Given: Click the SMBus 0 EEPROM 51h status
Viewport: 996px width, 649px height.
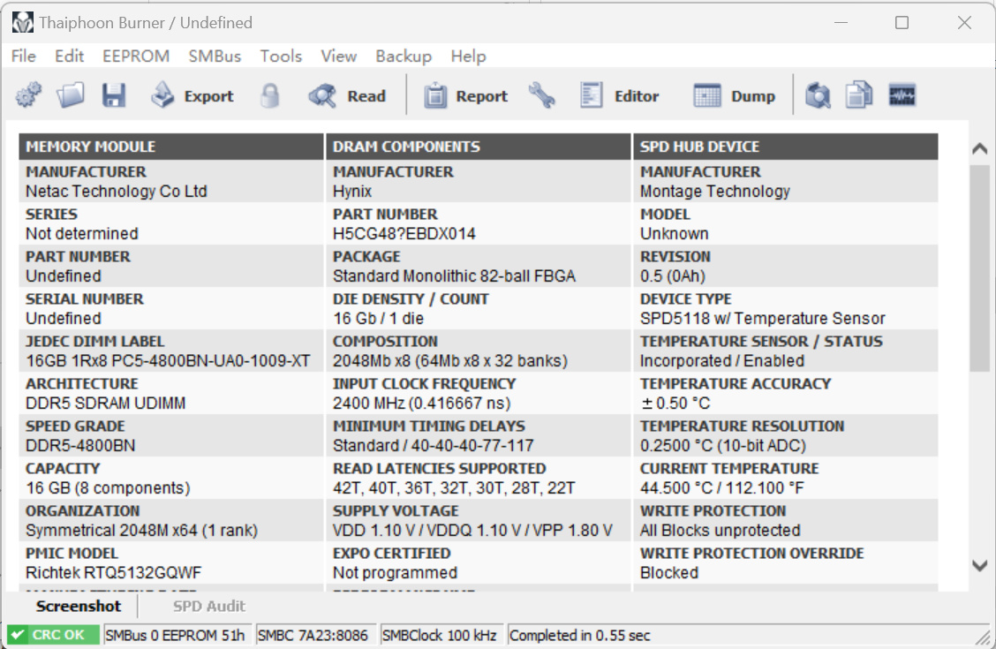Looking at the screenshot, I should [176, 635].
